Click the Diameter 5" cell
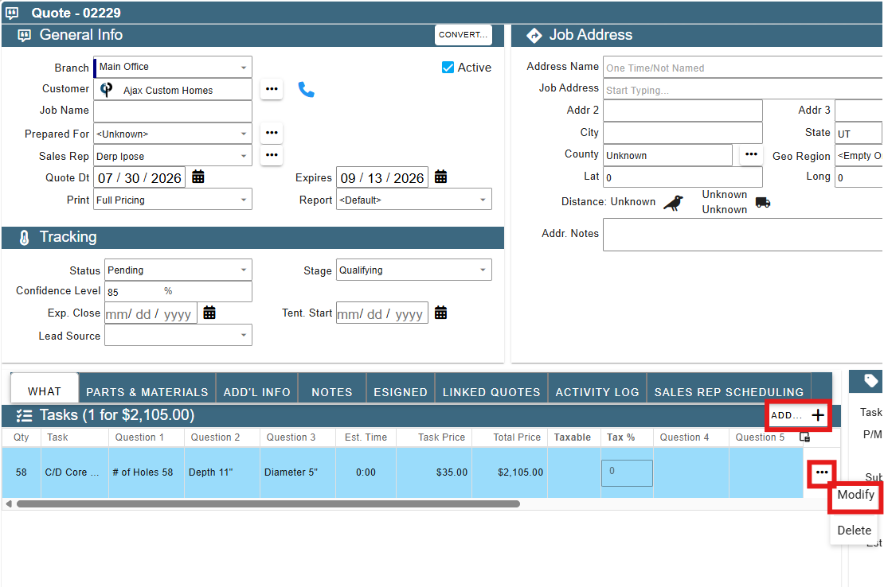Viewport: 884px width, 587px height. click(298, 472)
